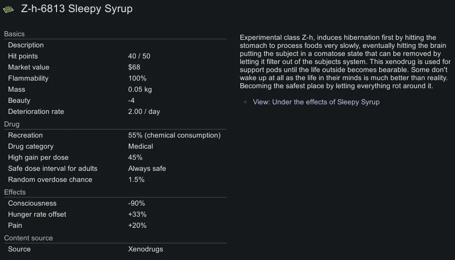The height and width of the screenshot is (260, 455).
Task: Click the Drug category row
Action: 115,147
